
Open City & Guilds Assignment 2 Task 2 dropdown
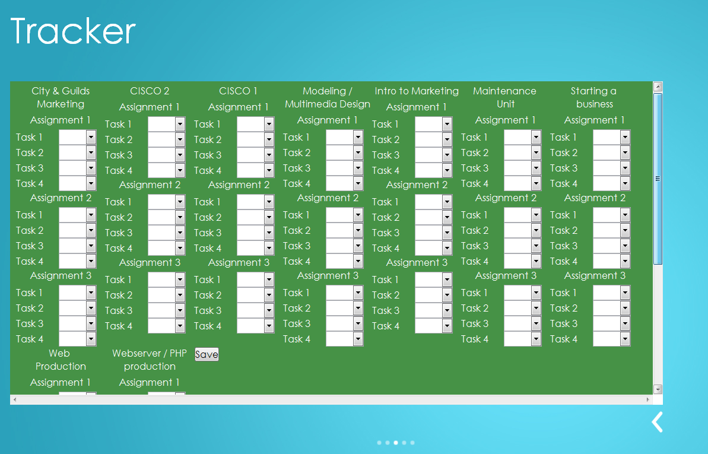(77, 231)
